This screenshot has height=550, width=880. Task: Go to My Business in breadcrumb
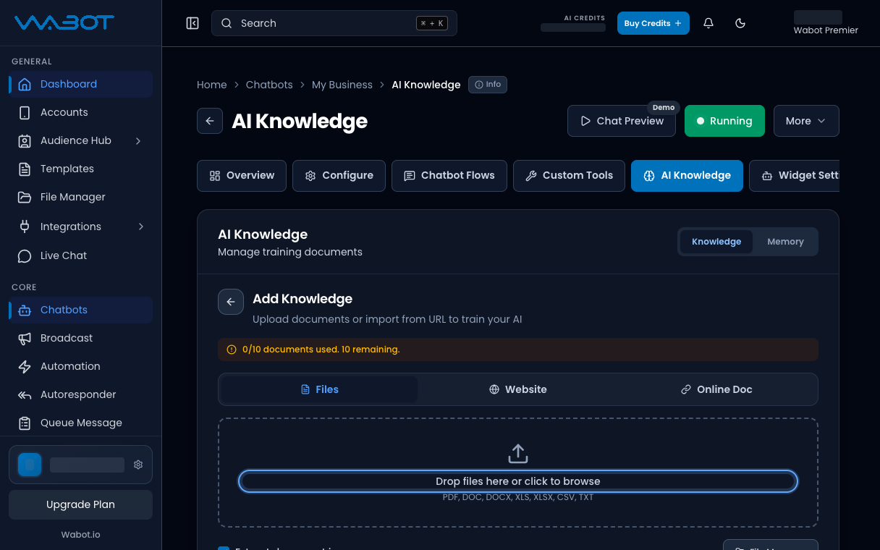coord(342,85)
